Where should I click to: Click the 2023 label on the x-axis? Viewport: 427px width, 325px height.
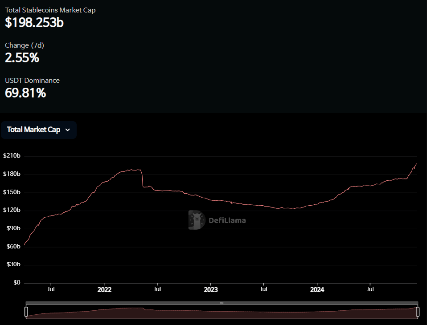[x=210, y=290]
